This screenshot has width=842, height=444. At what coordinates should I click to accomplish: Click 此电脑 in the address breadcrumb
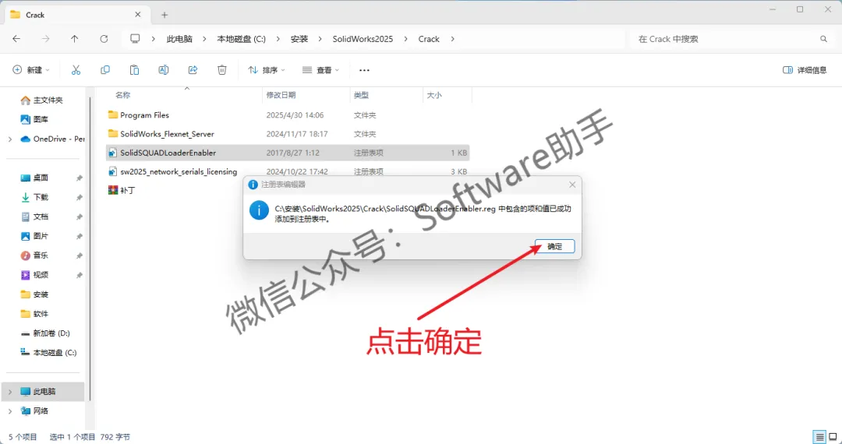click(x=179, y=39)
